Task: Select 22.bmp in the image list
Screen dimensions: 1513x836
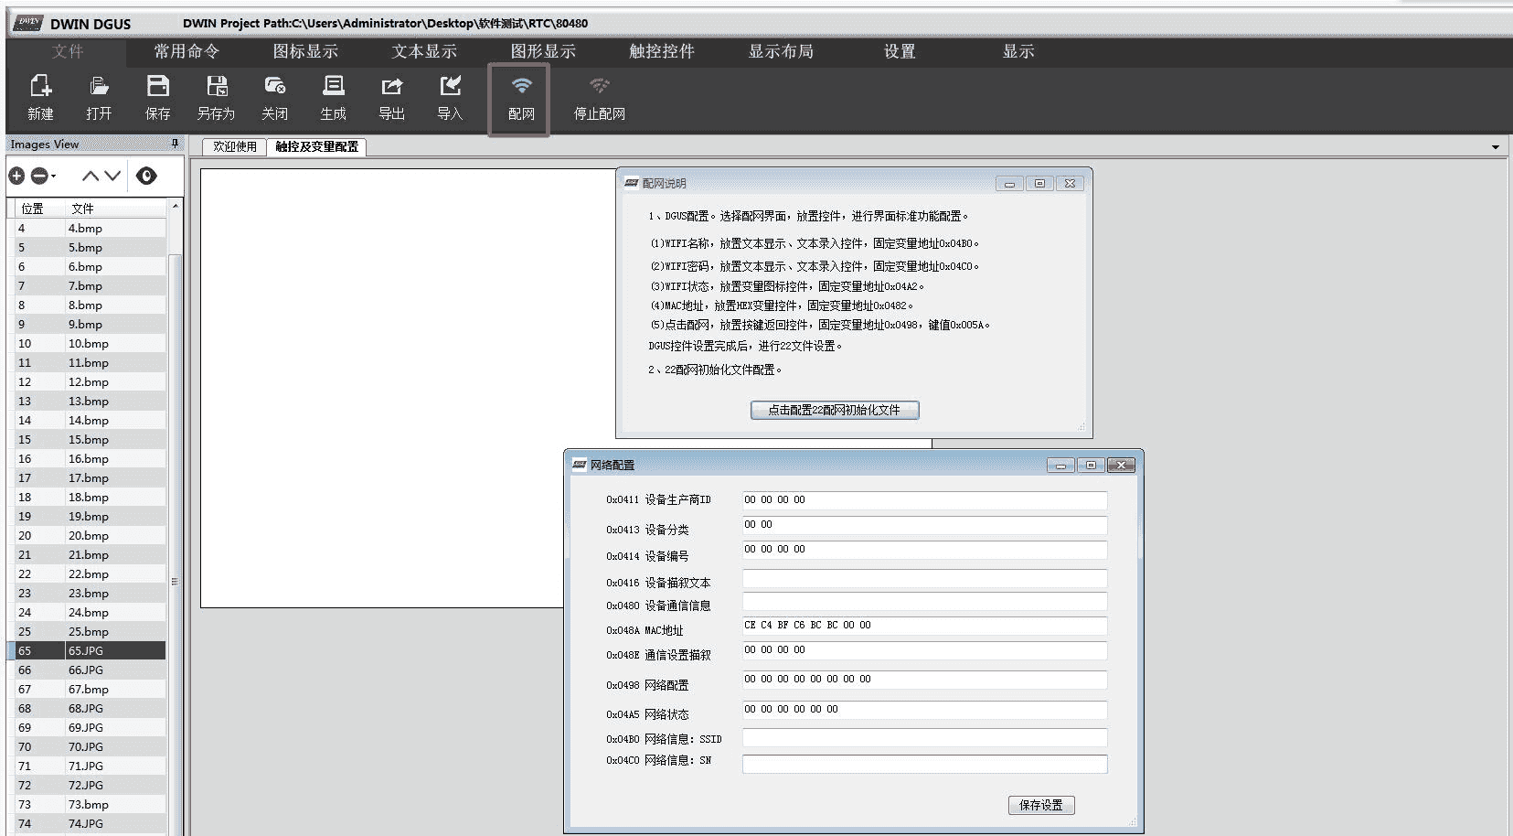Action: point(88,574)
